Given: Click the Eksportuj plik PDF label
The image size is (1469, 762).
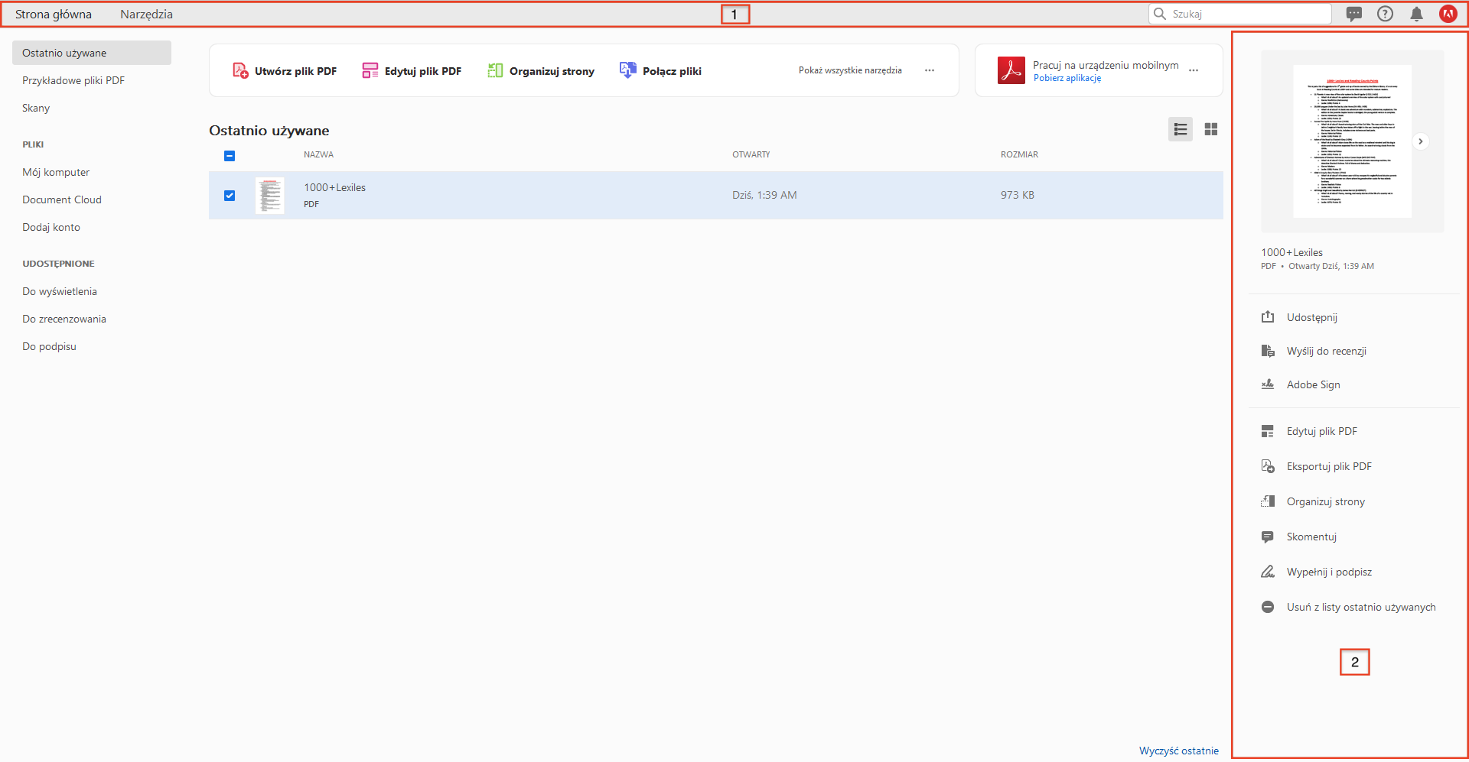Looking at the screenshot, I should point(1329,466).
